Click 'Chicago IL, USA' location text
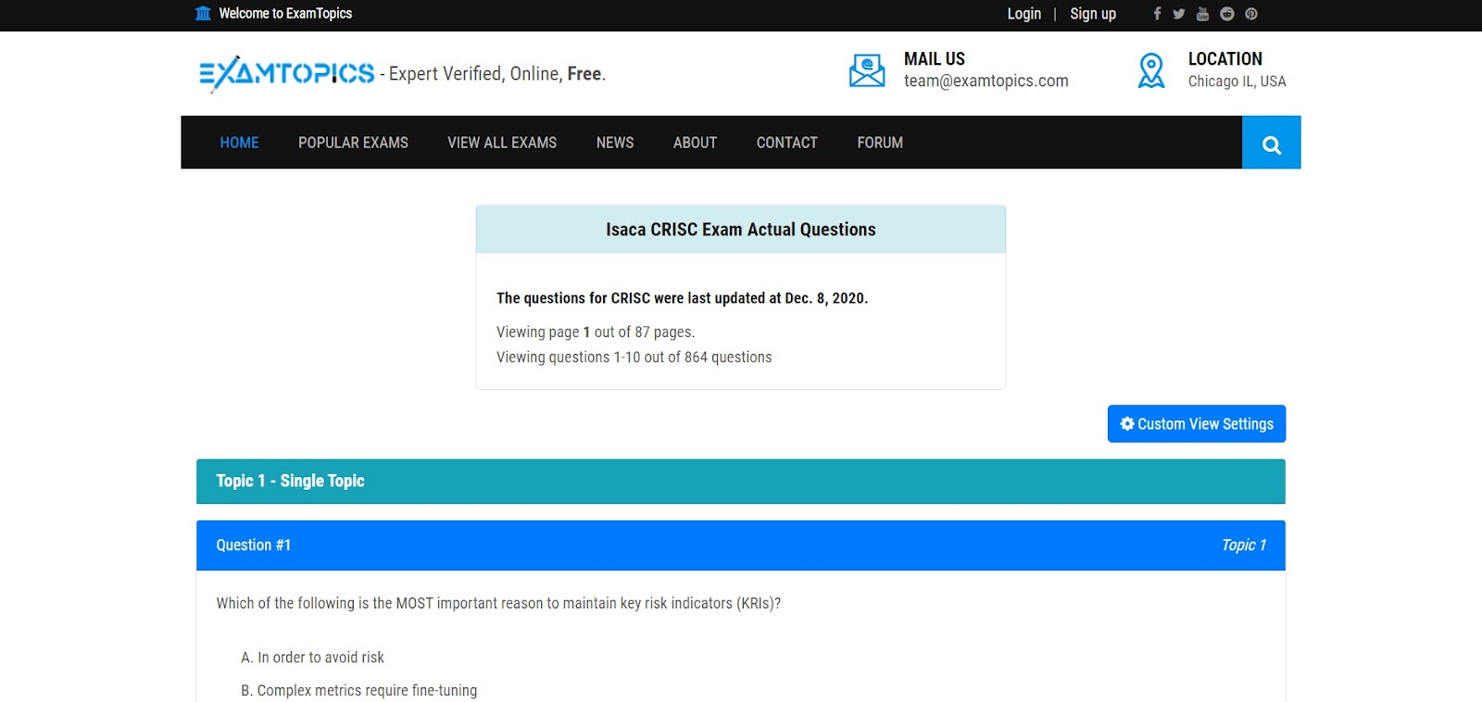This screenshot has height=702, width=1482. click(x=1237, y=81)
